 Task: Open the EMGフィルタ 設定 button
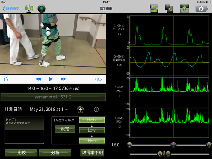[65, 129]
